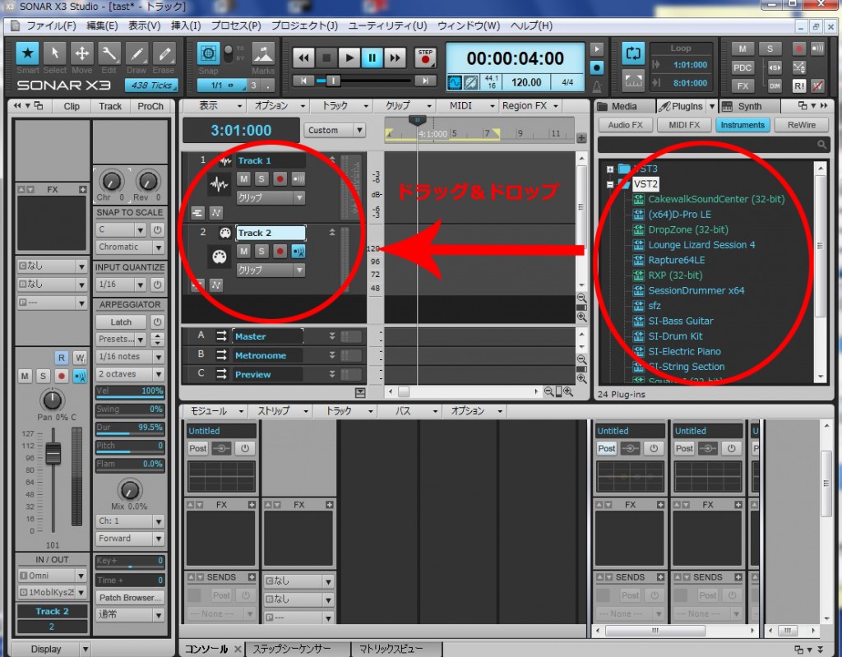
Task: Click the Track 2 MIDI instrument icon
Action: coord(219,257)
